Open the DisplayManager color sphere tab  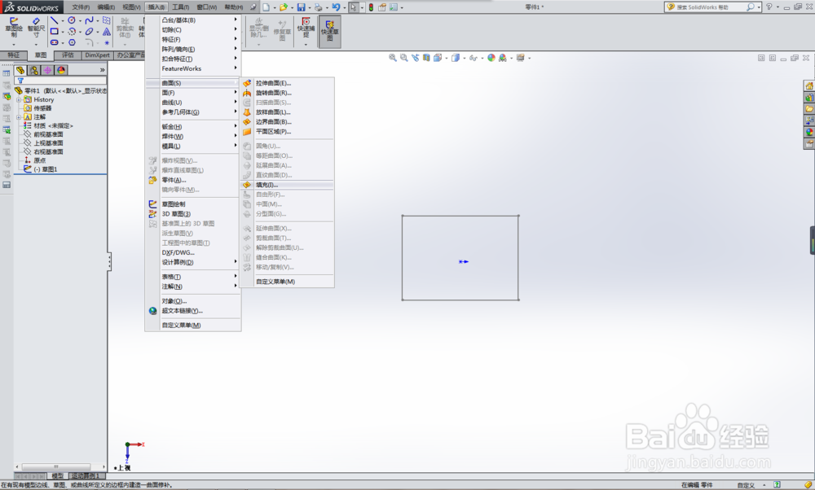pyautogui.click(x=61, y=69)
